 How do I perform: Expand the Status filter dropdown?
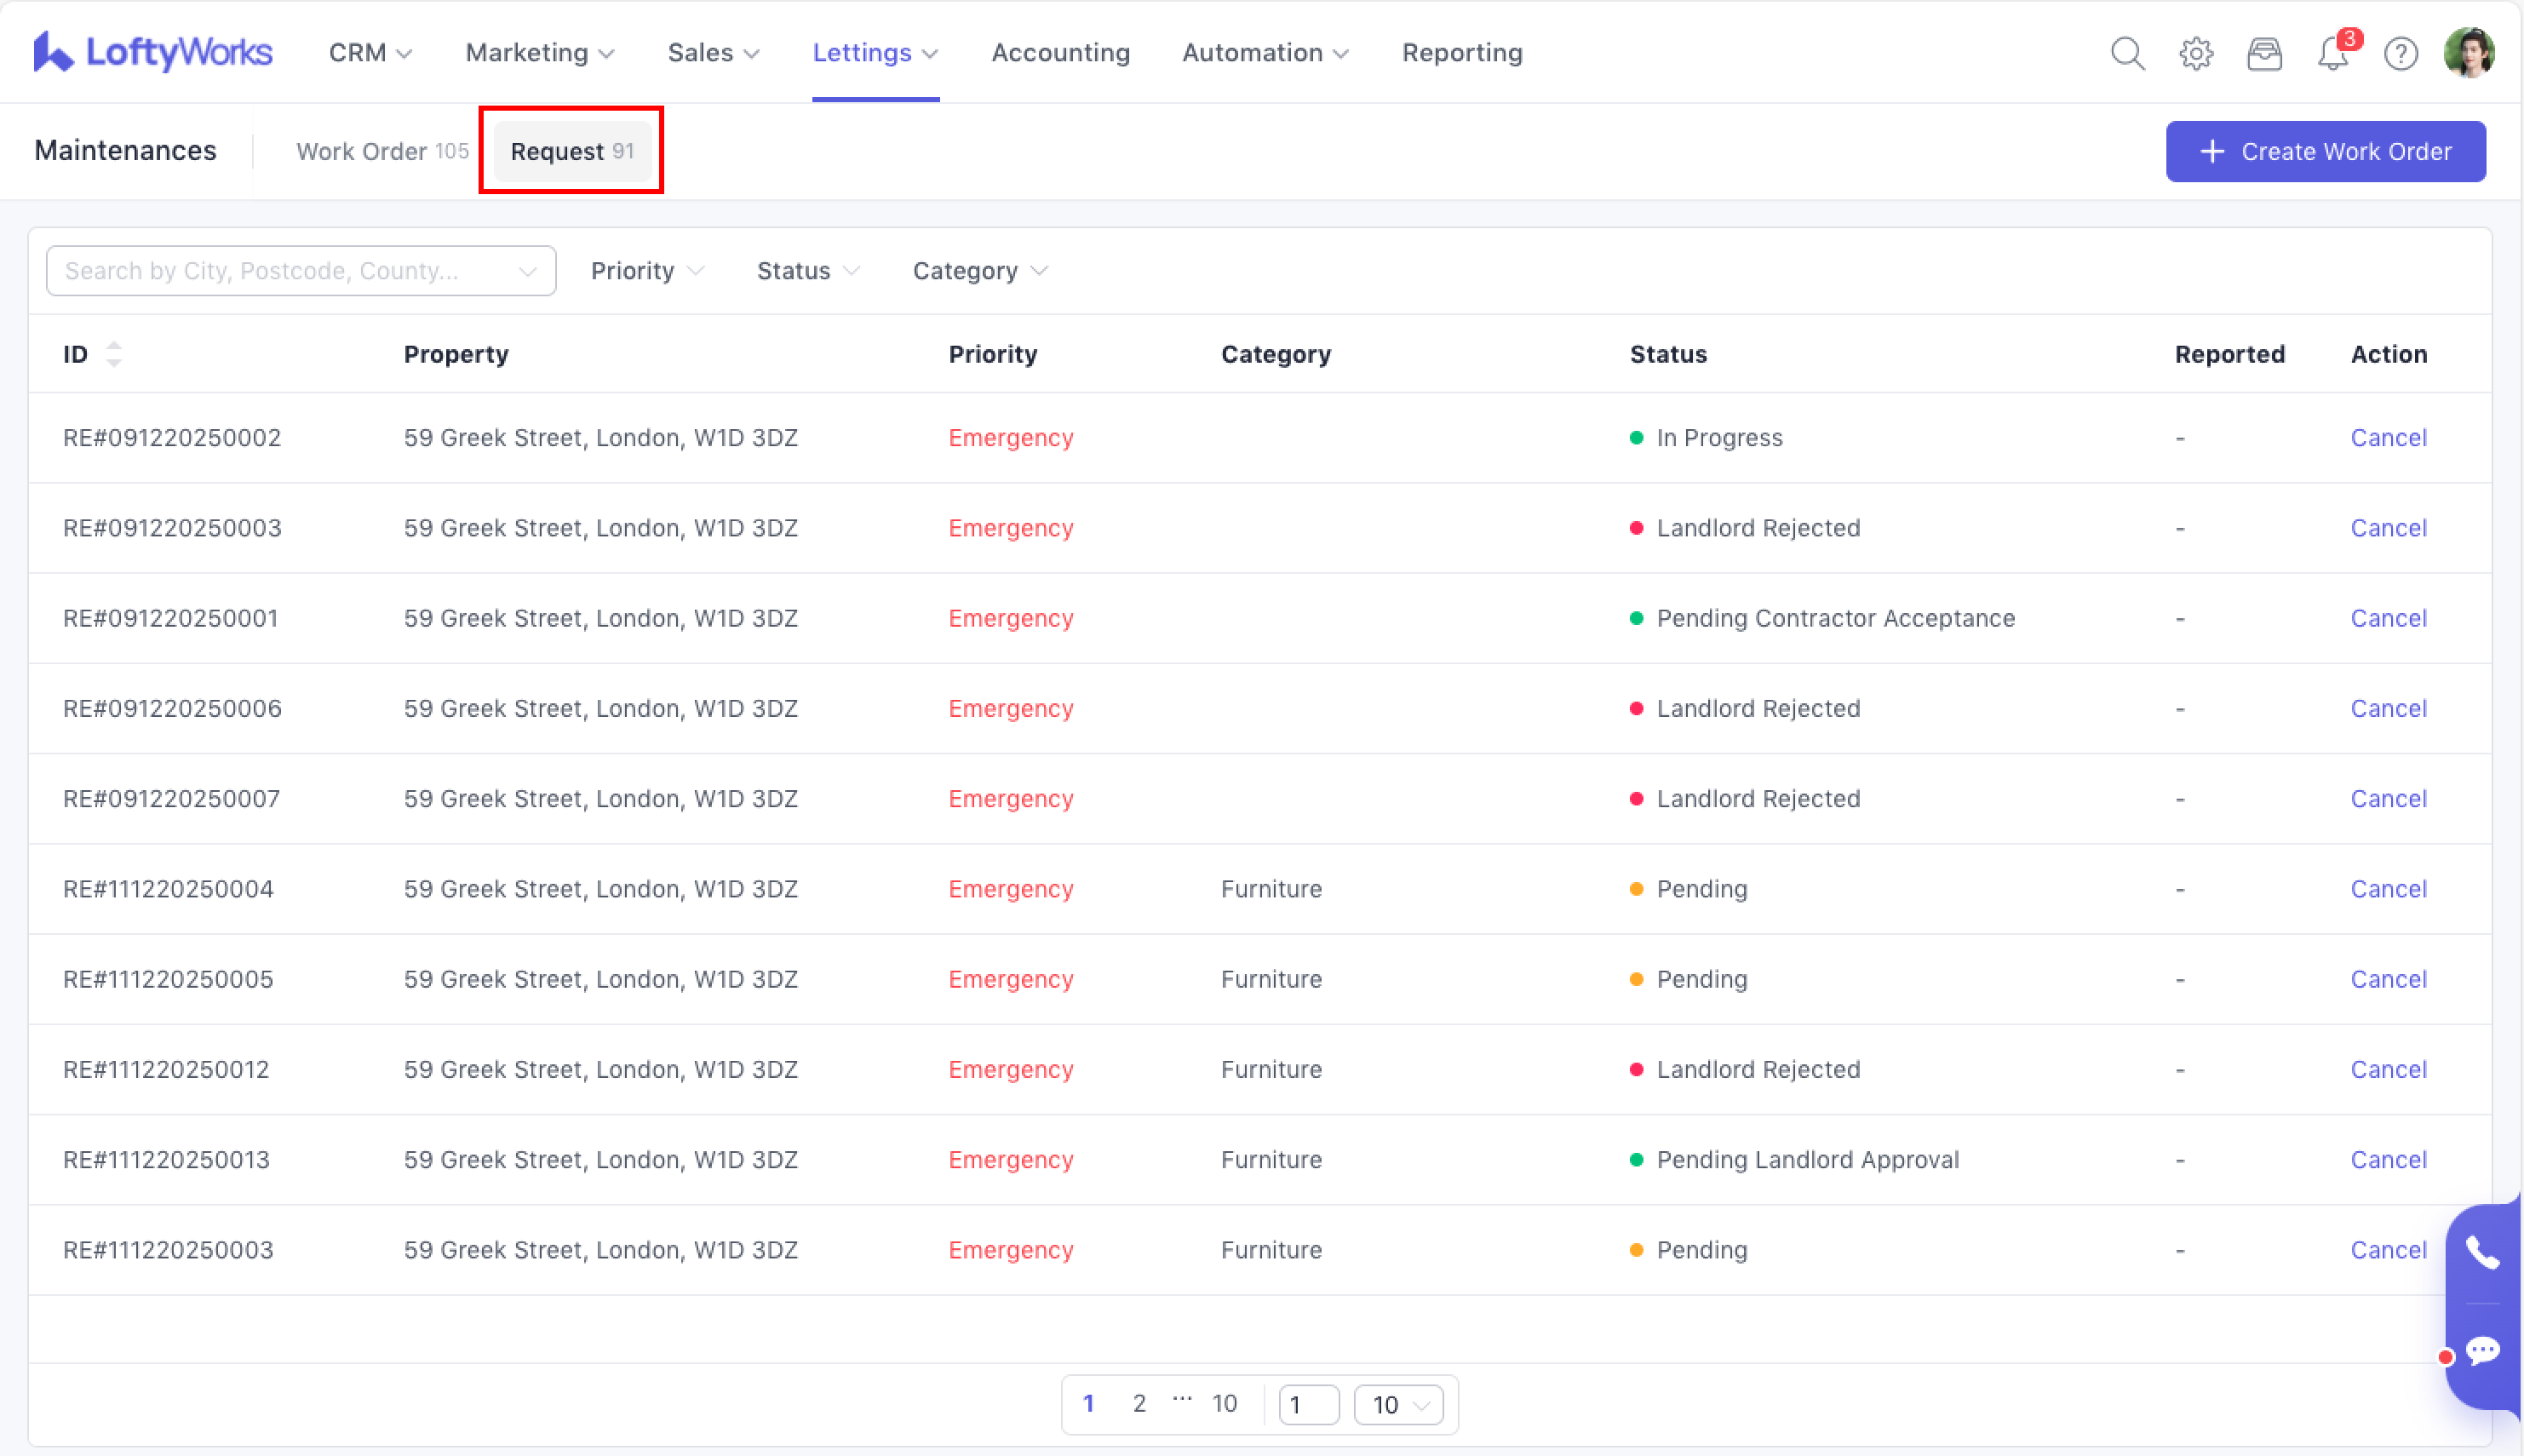click(807, 271)
